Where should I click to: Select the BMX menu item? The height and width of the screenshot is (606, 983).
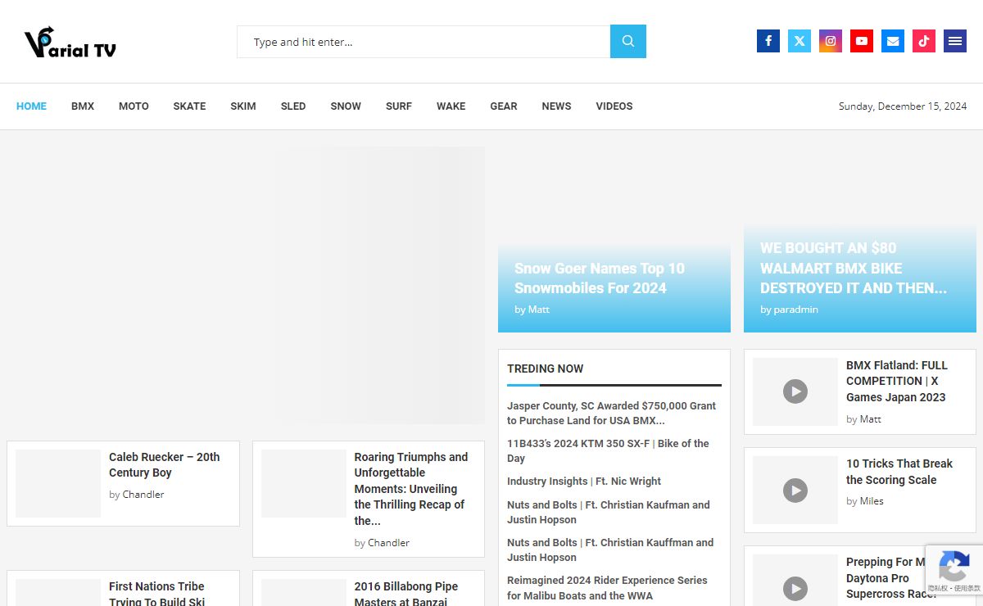(x=83, y=106)
